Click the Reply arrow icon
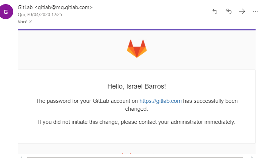 click(215, 12)
